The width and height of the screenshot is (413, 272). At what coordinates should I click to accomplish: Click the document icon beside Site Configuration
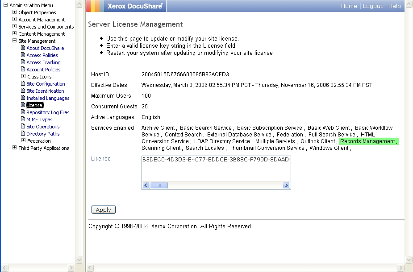pyautogui.click(x=23, y=83)
